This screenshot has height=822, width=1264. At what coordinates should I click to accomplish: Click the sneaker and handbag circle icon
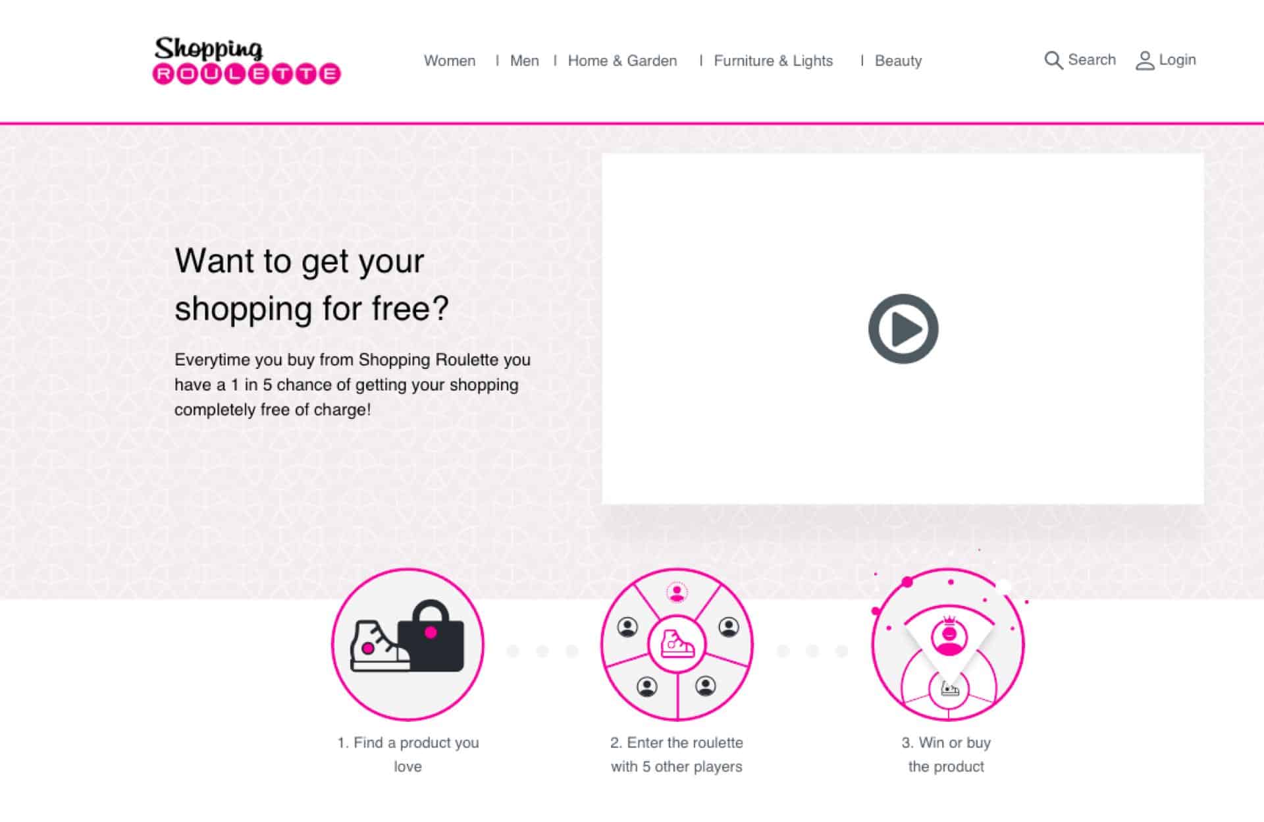pyautogui.click(x=408, y=644)
